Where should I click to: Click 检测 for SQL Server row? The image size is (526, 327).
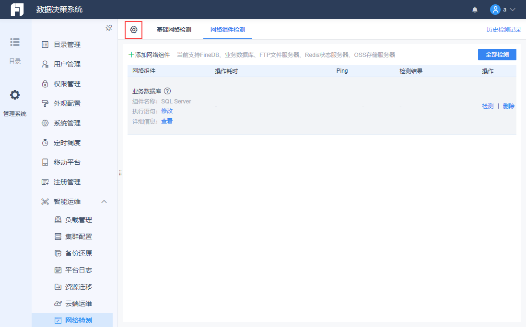488,106
